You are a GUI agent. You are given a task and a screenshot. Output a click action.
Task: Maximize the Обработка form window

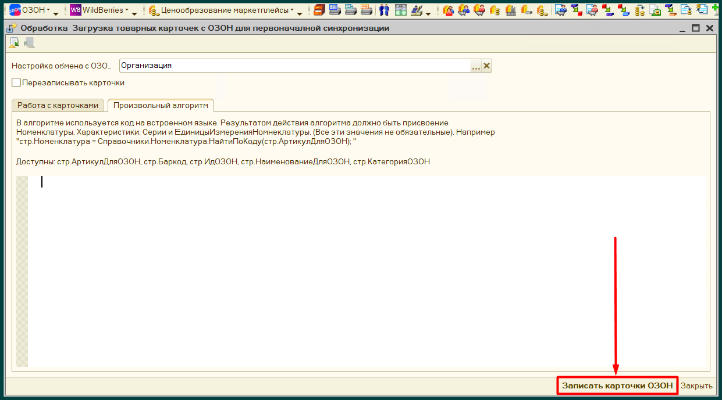point(695,28)
